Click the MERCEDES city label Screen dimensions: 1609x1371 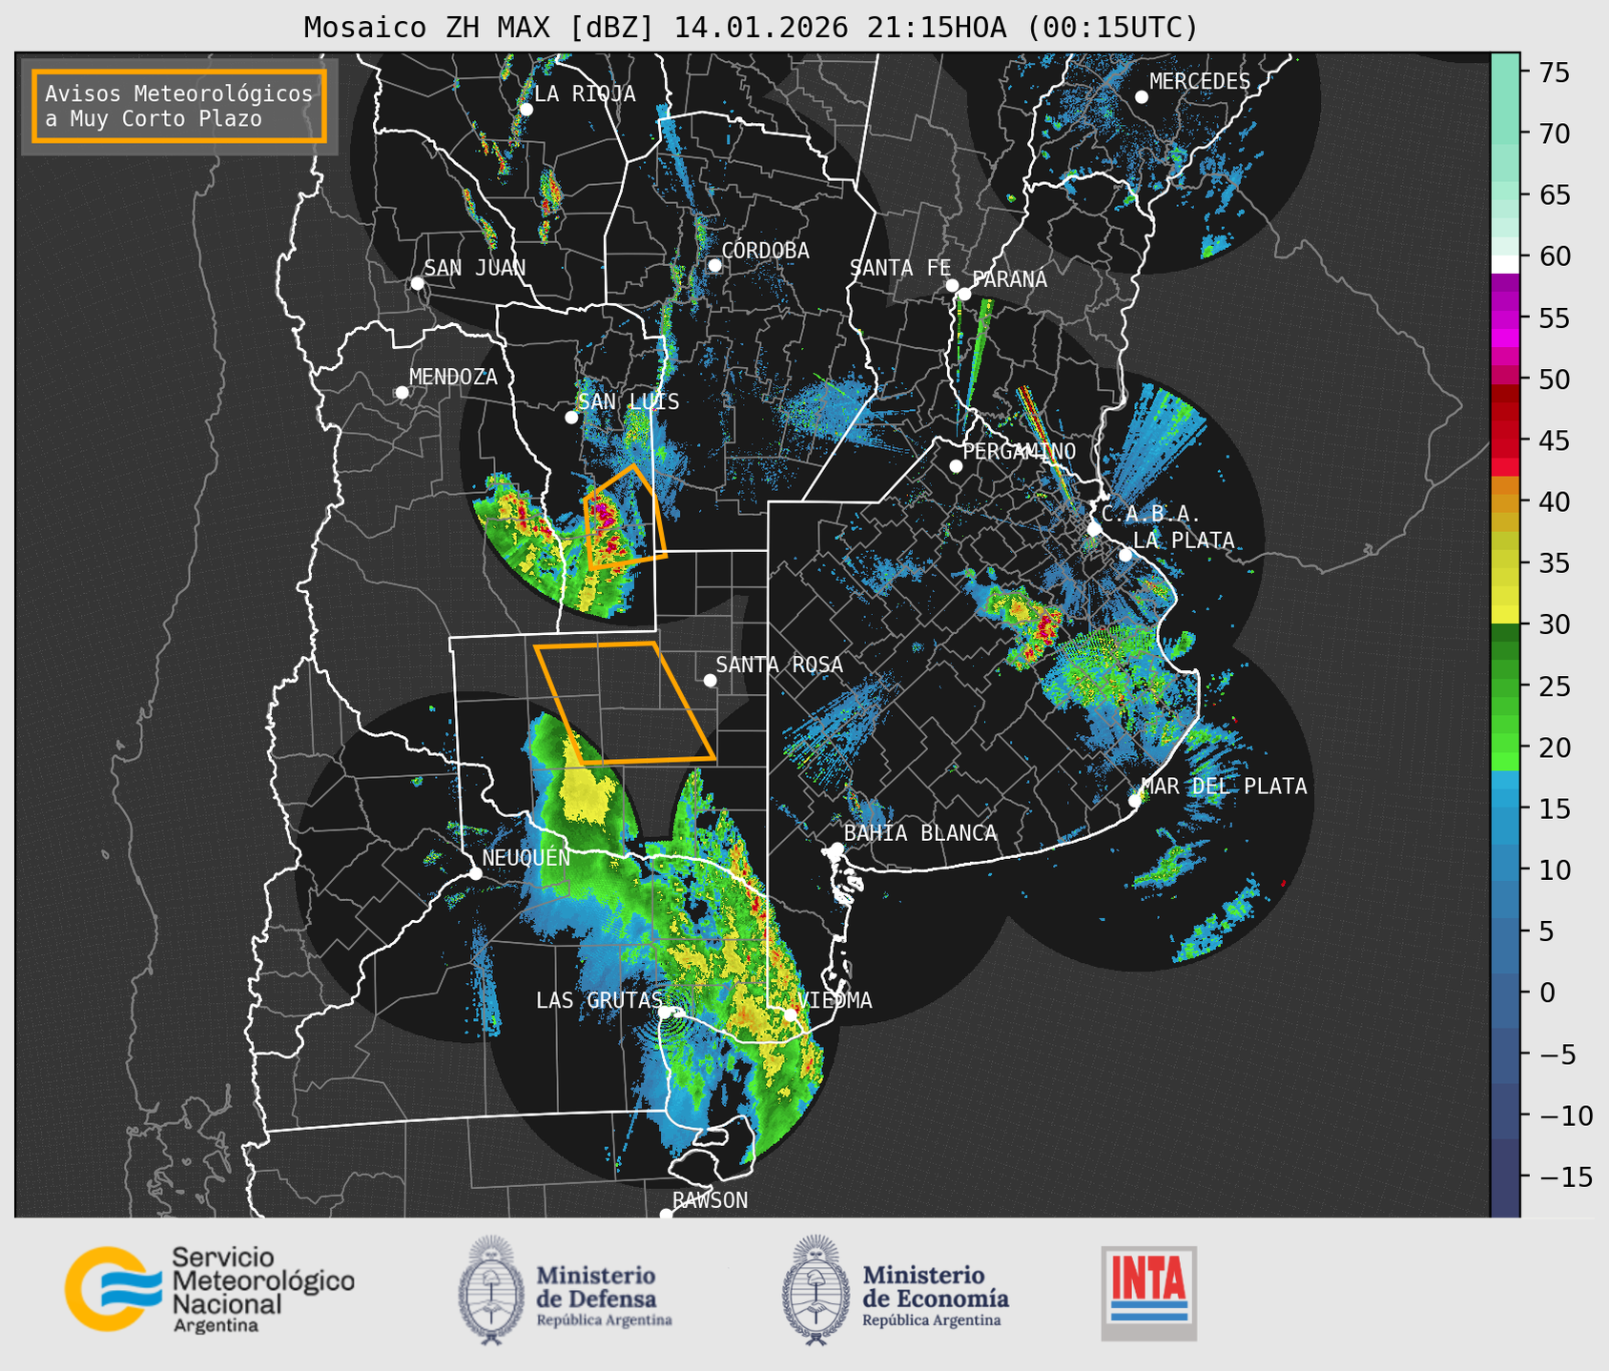point(1200,81)
